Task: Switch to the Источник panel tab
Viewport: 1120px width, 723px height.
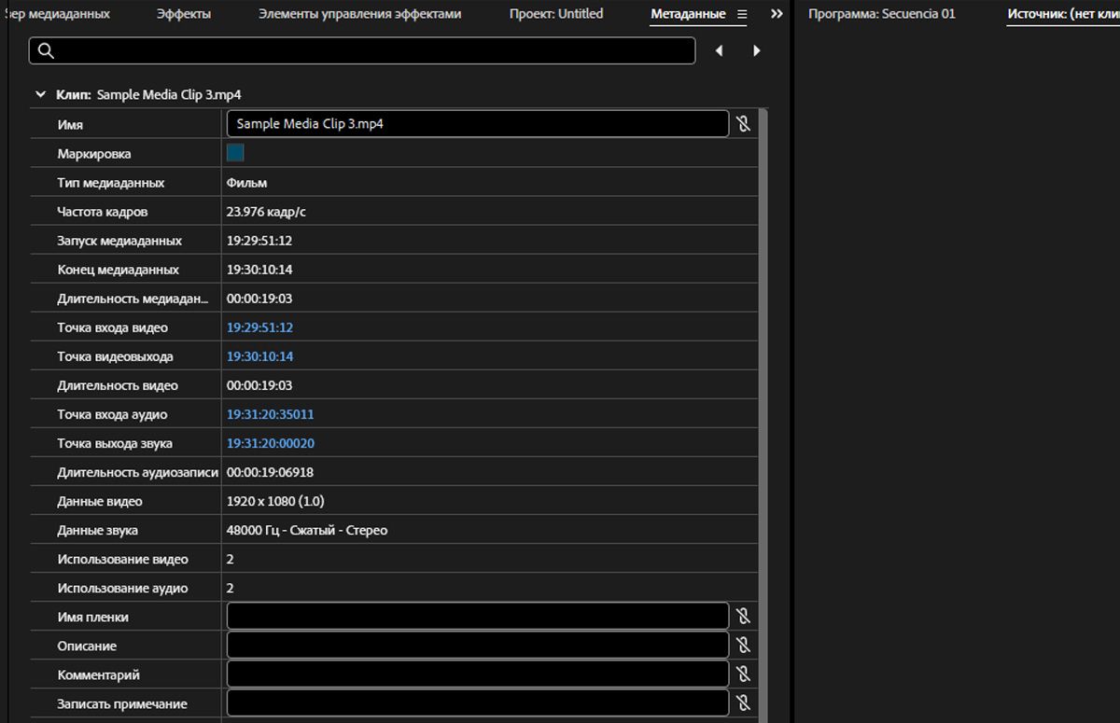Action: pyautogui.click(x=1063, y=14)
